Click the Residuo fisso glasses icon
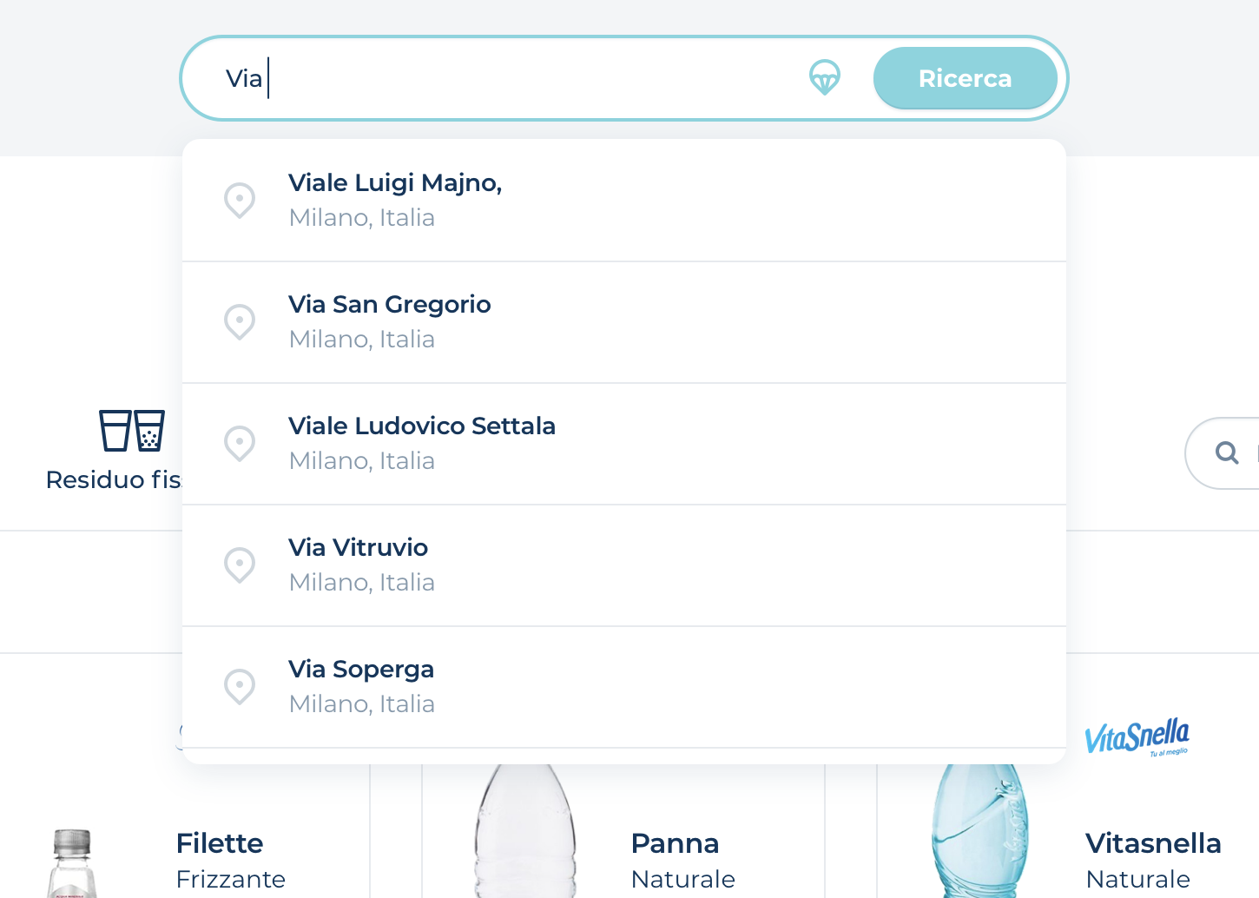 pyautogui.click(x=132, y=431)
